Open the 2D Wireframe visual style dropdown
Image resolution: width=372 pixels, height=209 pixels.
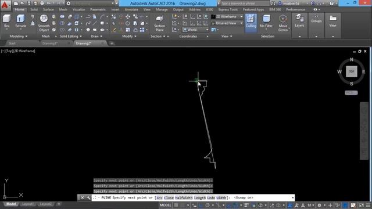(x=227, y=17)
